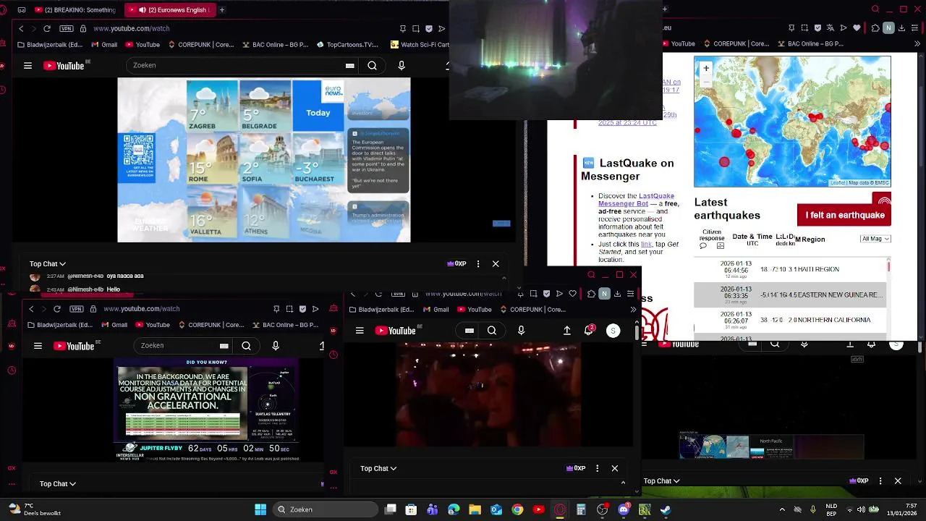Expand Top Chat dropdown in bottom-left window
926x521 pixels.
click(x=58, y=484)
